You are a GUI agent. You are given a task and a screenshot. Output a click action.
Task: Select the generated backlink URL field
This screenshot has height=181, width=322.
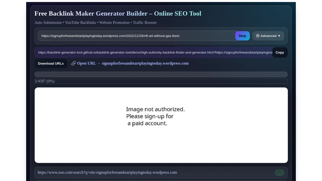coord(154,53)
